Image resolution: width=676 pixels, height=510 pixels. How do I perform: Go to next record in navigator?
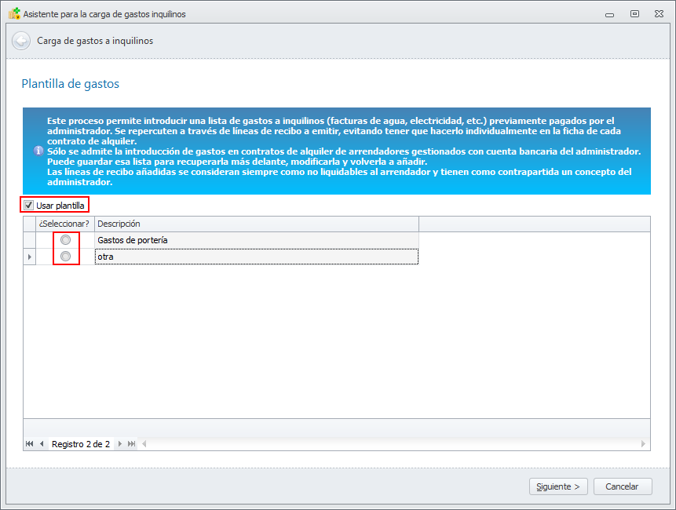pos(120,444)
